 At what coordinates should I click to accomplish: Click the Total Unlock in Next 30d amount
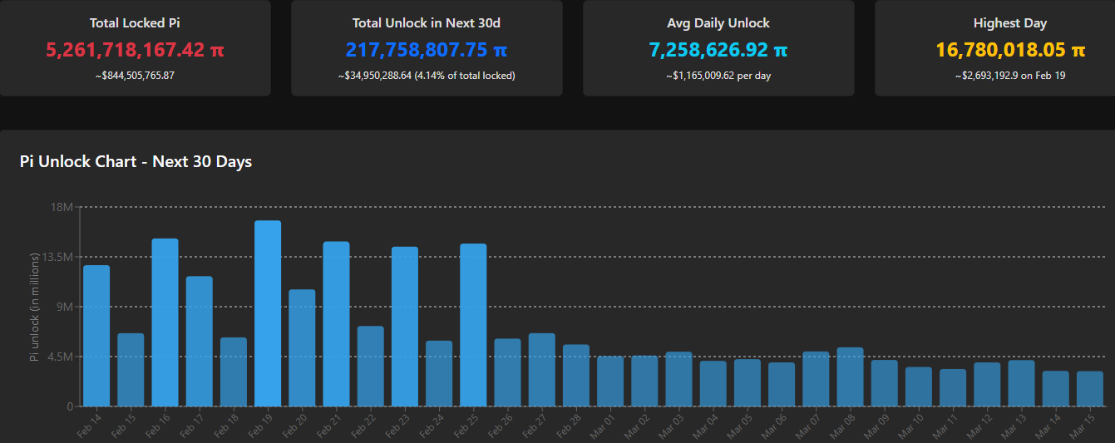[x=427, y=50]
